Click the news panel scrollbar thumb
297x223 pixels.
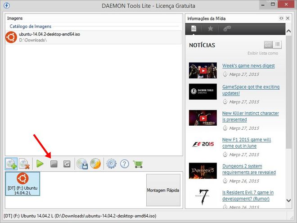(x=288, y=92)
